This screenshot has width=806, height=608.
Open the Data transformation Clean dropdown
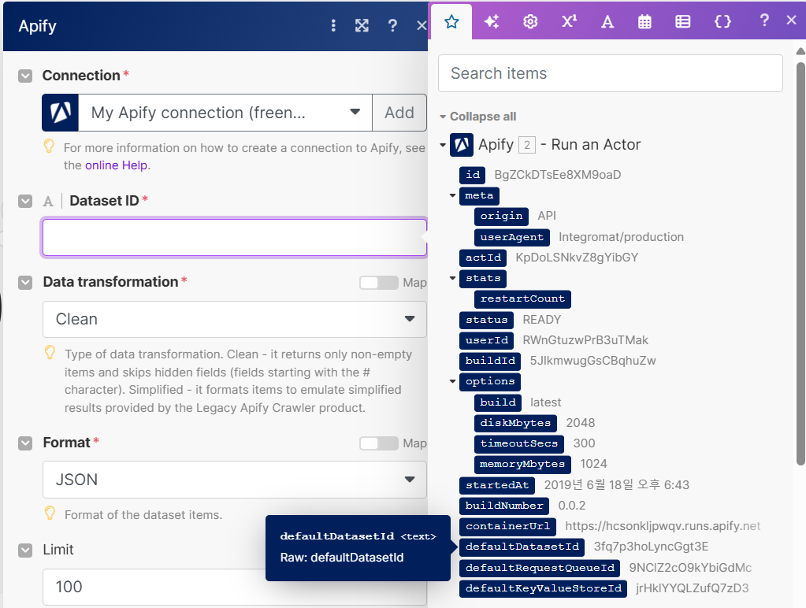click(x=235, y=319)
